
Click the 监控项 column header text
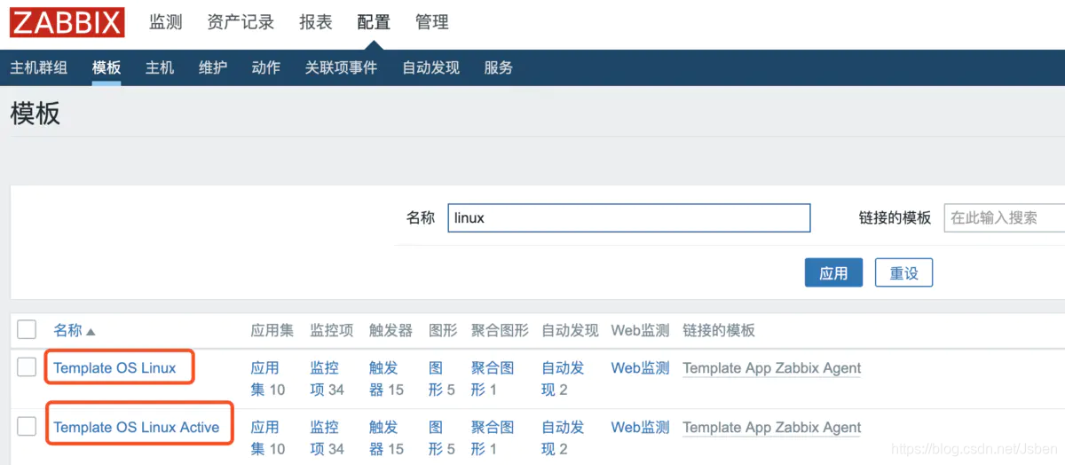coord(331,330)
